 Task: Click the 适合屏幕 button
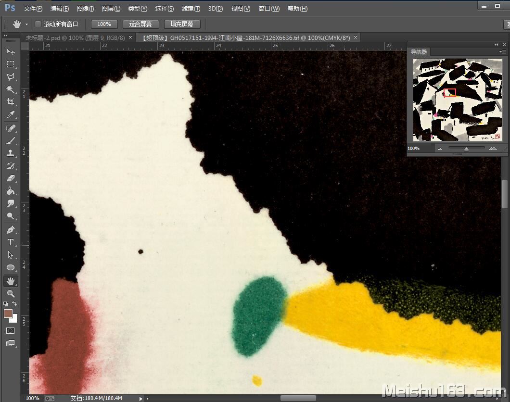click(x=140, y=25)
